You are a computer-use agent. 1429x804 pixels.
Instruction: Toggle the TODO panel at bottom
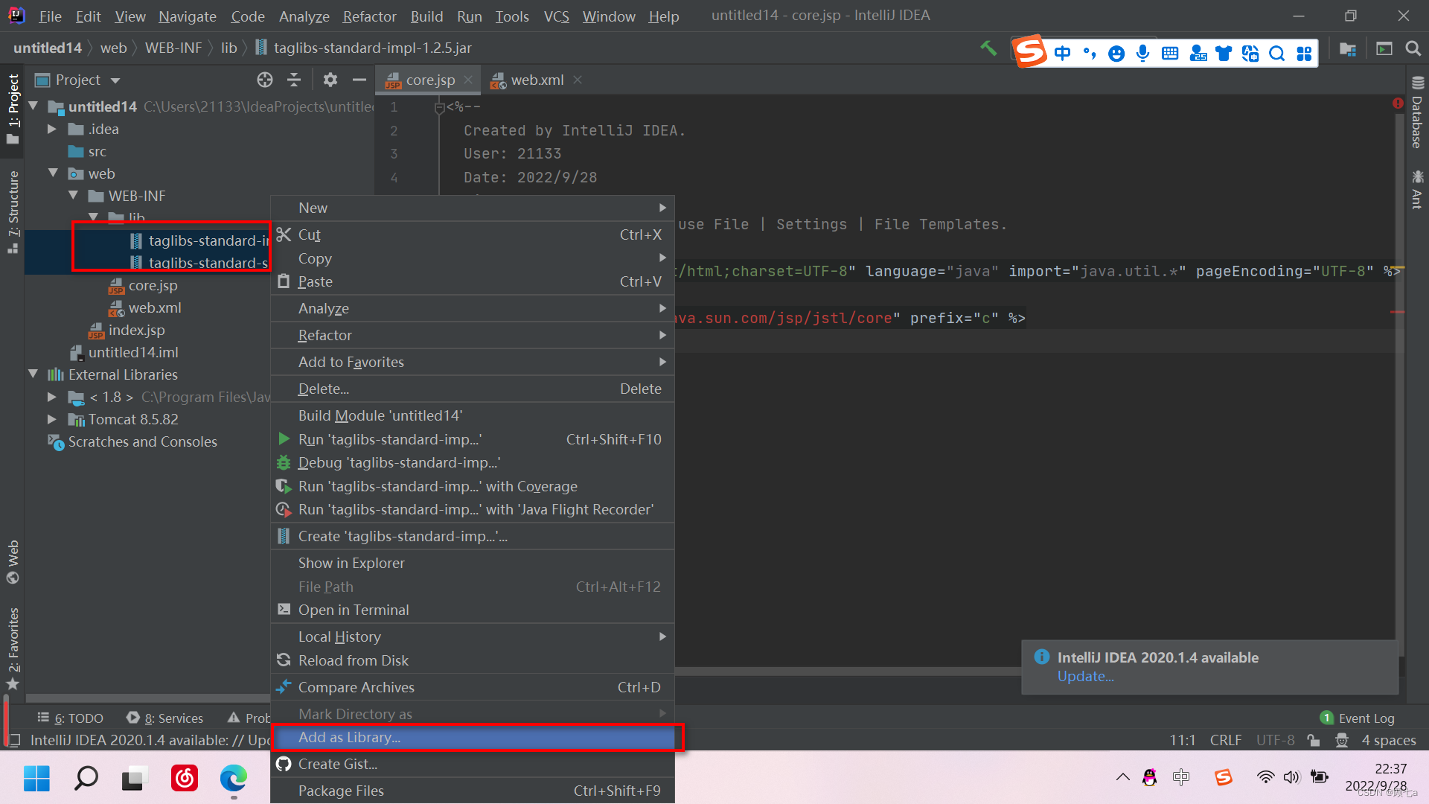click(80, 717)
